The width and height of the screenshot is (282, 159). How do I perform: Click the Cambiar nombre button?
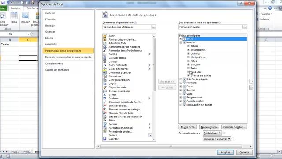point(234,127)
